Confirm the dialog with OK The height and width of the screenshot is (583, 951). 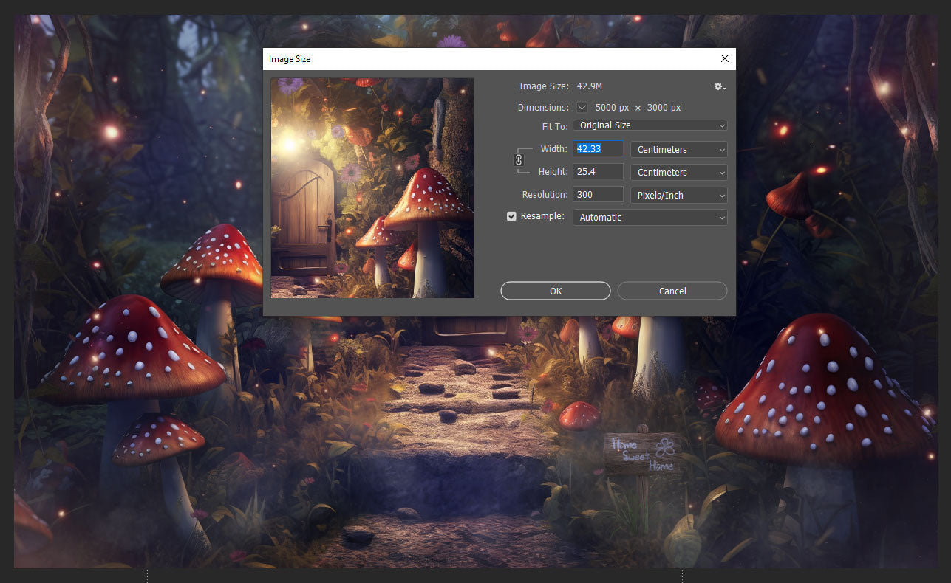(x=556, y=291)
